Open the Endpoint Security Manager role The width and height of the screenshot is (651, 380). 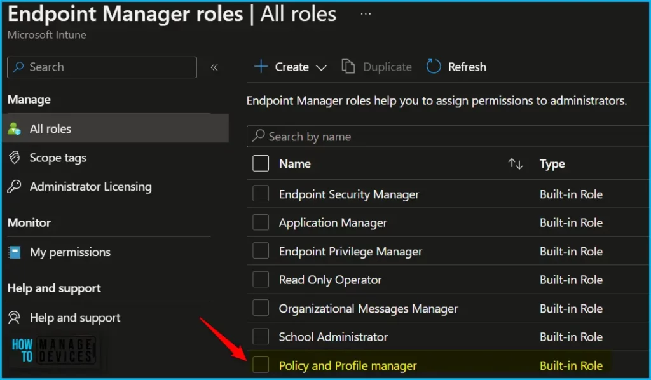(x=349, y=194)
